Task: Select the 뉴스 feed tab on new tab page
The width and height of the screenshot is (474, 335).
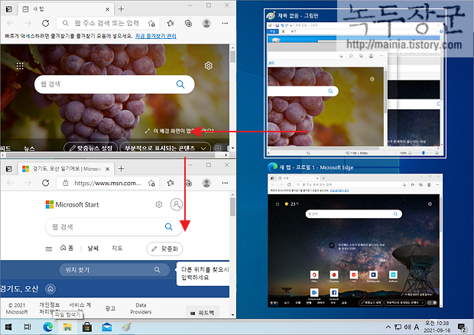Action: tap(29, 148)
